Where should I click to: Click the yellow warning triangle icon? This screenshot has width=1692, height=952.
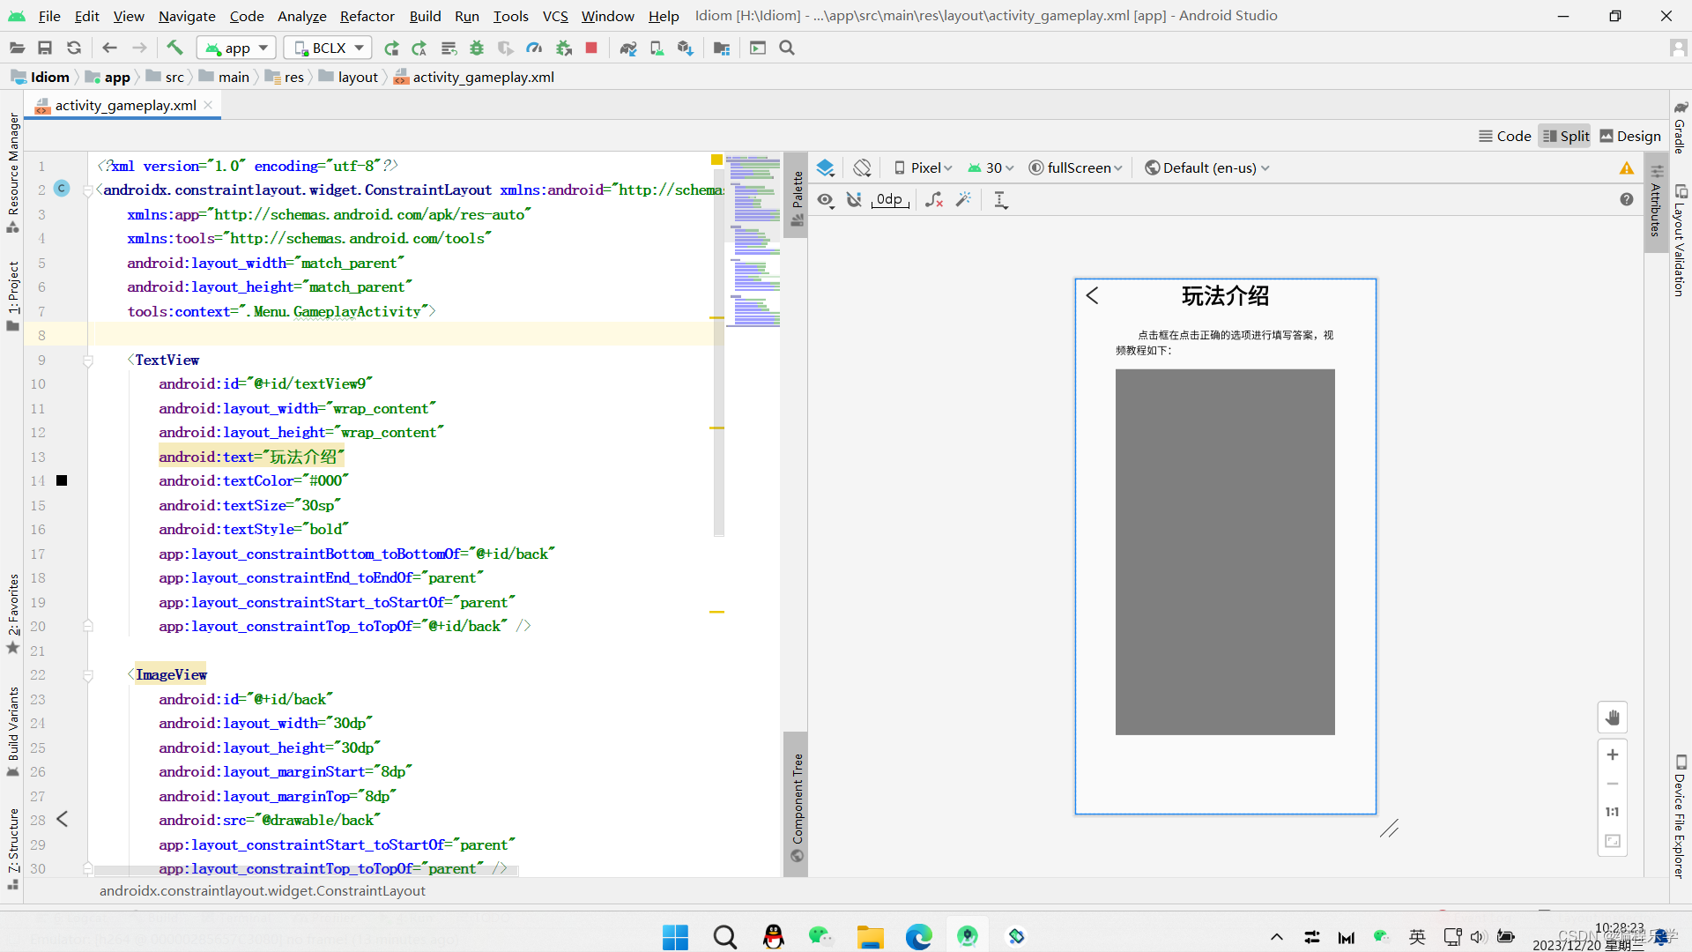coord(1626,167)
